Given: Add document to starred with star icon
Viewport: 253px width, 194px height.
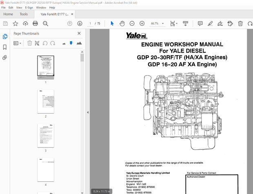Looking at the screenshot, I should tap(16, 24).
